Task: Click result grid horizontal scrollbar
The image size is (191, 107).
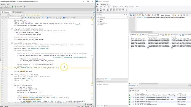Action: tap(149, 84)
